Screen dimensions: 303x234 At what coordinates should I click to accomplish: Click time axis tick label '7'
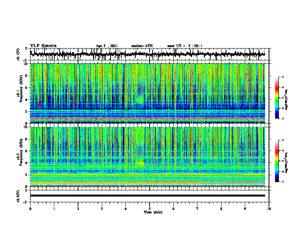click(x=197, y=209)
